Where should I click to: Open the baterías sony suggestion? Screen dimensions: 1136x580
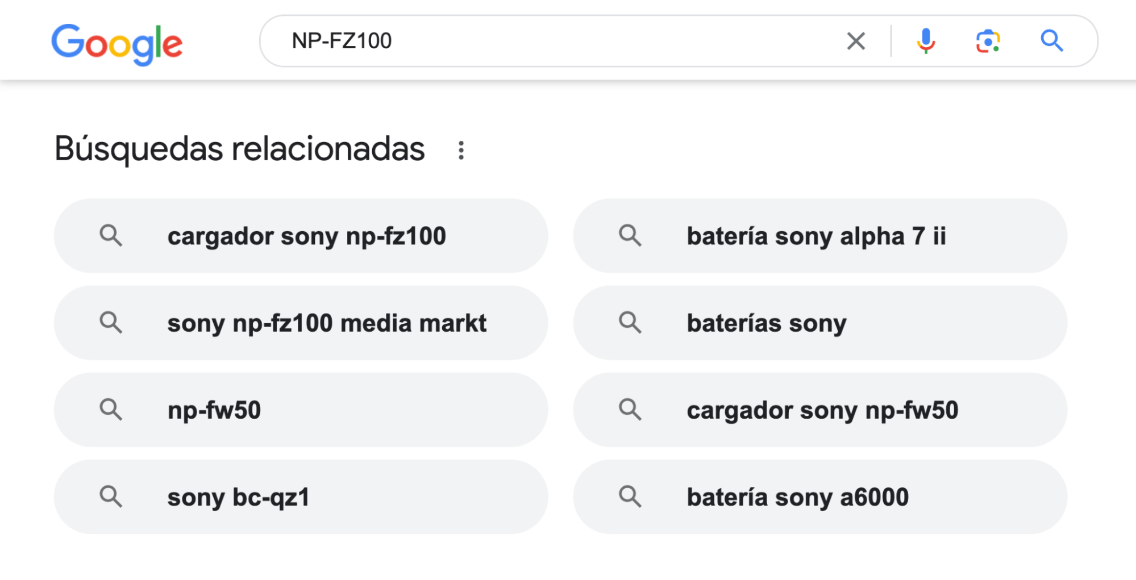point(766,323)
